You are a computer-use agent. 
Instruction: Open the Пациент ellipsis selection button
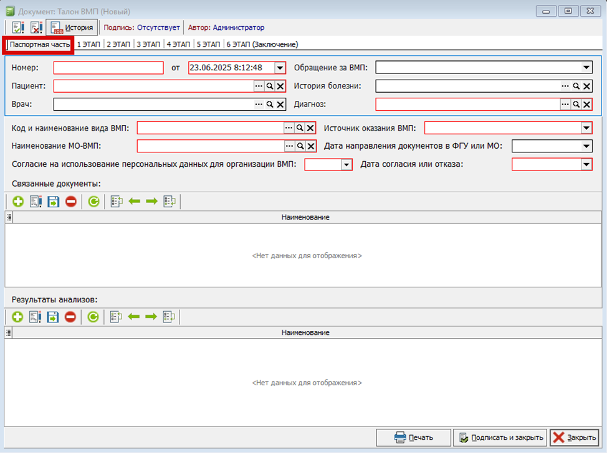coord(259,86)
